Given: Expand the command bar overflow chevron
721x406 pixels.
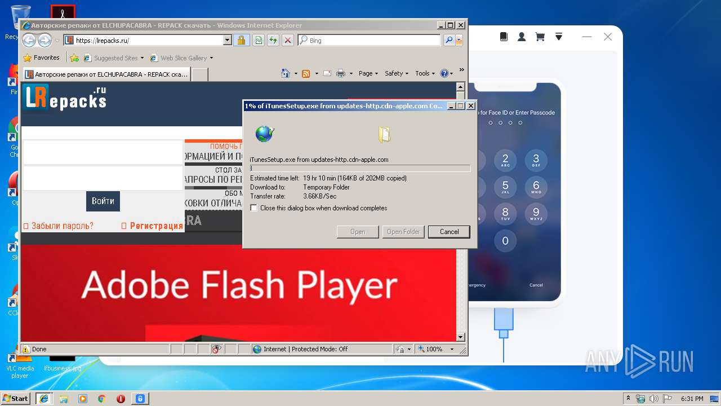Looking at the screenshot, I should click(462, 70).
